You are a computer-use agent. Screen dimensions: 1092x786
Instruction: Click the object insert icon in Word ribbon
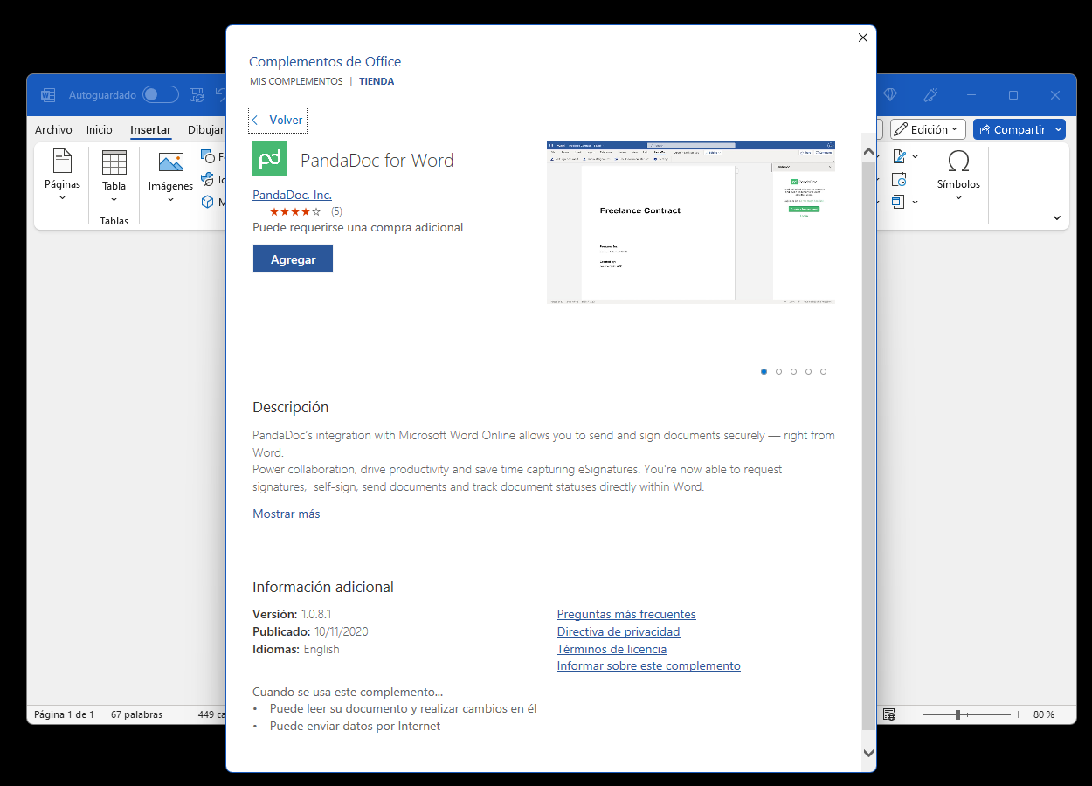[899, 202]
